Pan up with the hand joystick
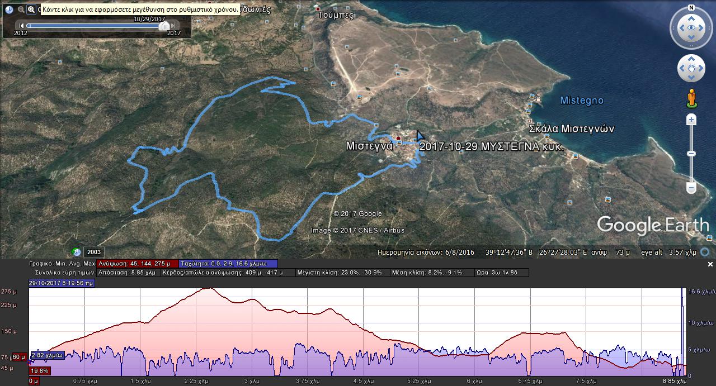 (691, 59)
